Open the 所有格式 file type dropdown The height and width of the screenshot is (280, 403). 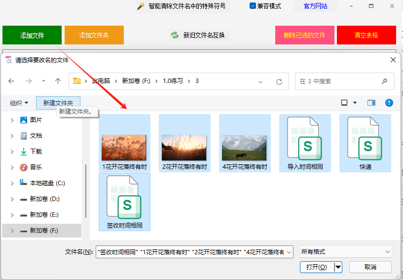tap(345, 252)
